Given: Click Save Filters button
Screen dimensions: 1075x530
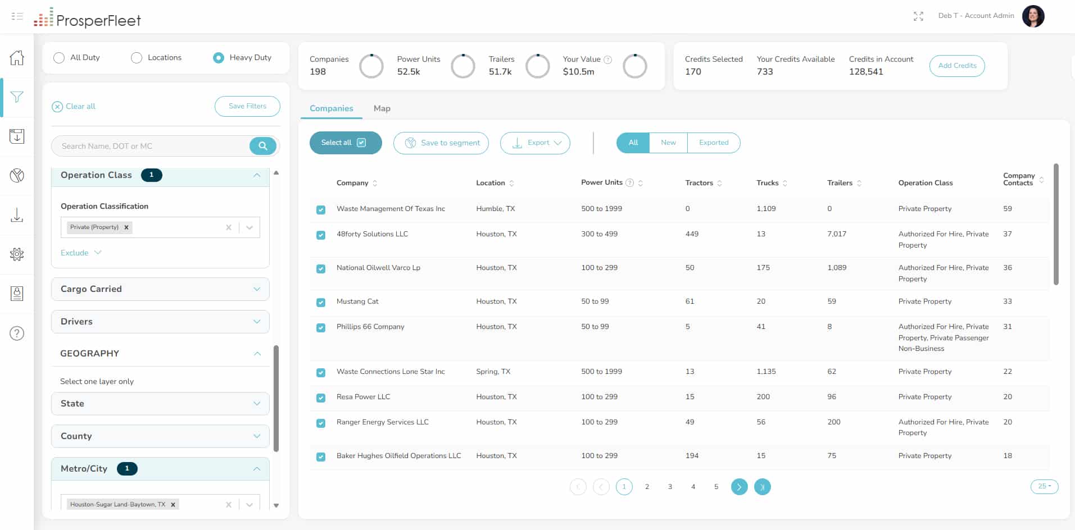Looking at the screenshot, I should [247, 106].
